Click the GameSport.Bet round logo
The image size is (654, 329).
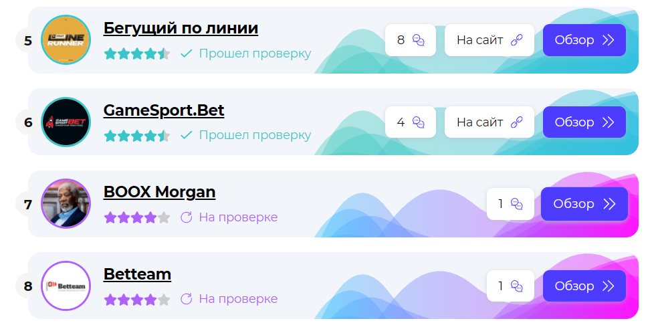[x=66, y=122]
